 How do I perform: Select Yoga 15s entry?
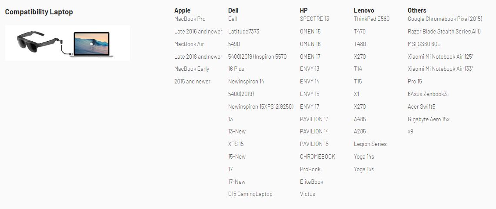tap(364, 169)
